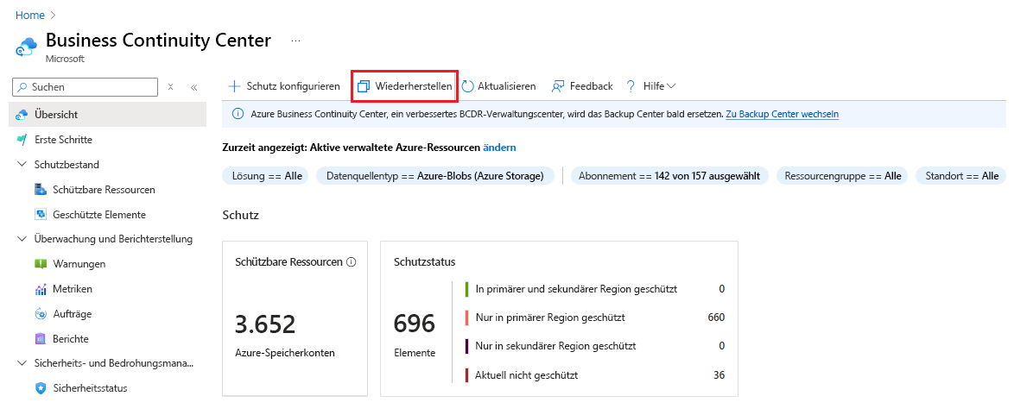1014x415 pixels.
Task: Collapse the Schutzbestand section
Action: pyautogui.click(x=22, y=164)
